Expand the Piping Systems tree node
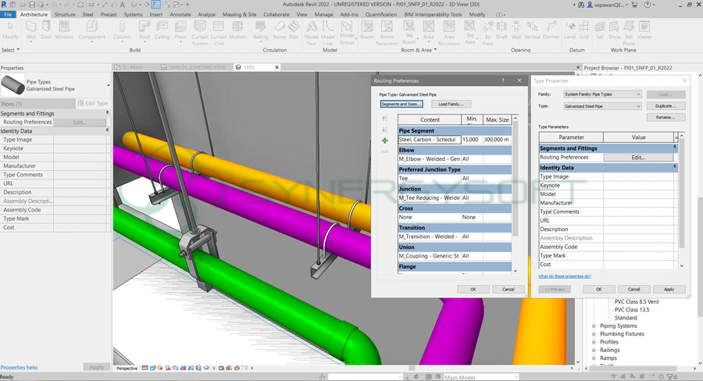This screenshot has width=703, height=381. (x=594, y=326)
